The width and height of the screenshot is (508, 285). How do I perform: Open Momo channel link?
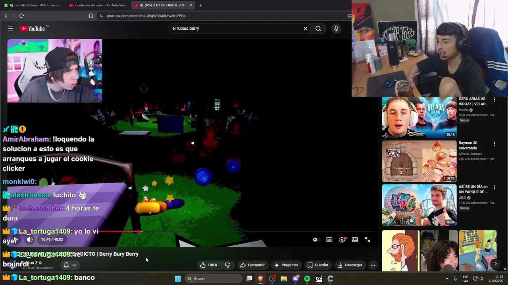pos(463,110)
